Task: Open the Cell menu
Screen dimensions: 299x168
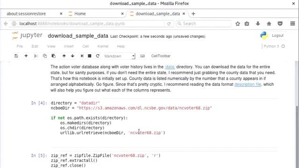Action: point(85,46)
